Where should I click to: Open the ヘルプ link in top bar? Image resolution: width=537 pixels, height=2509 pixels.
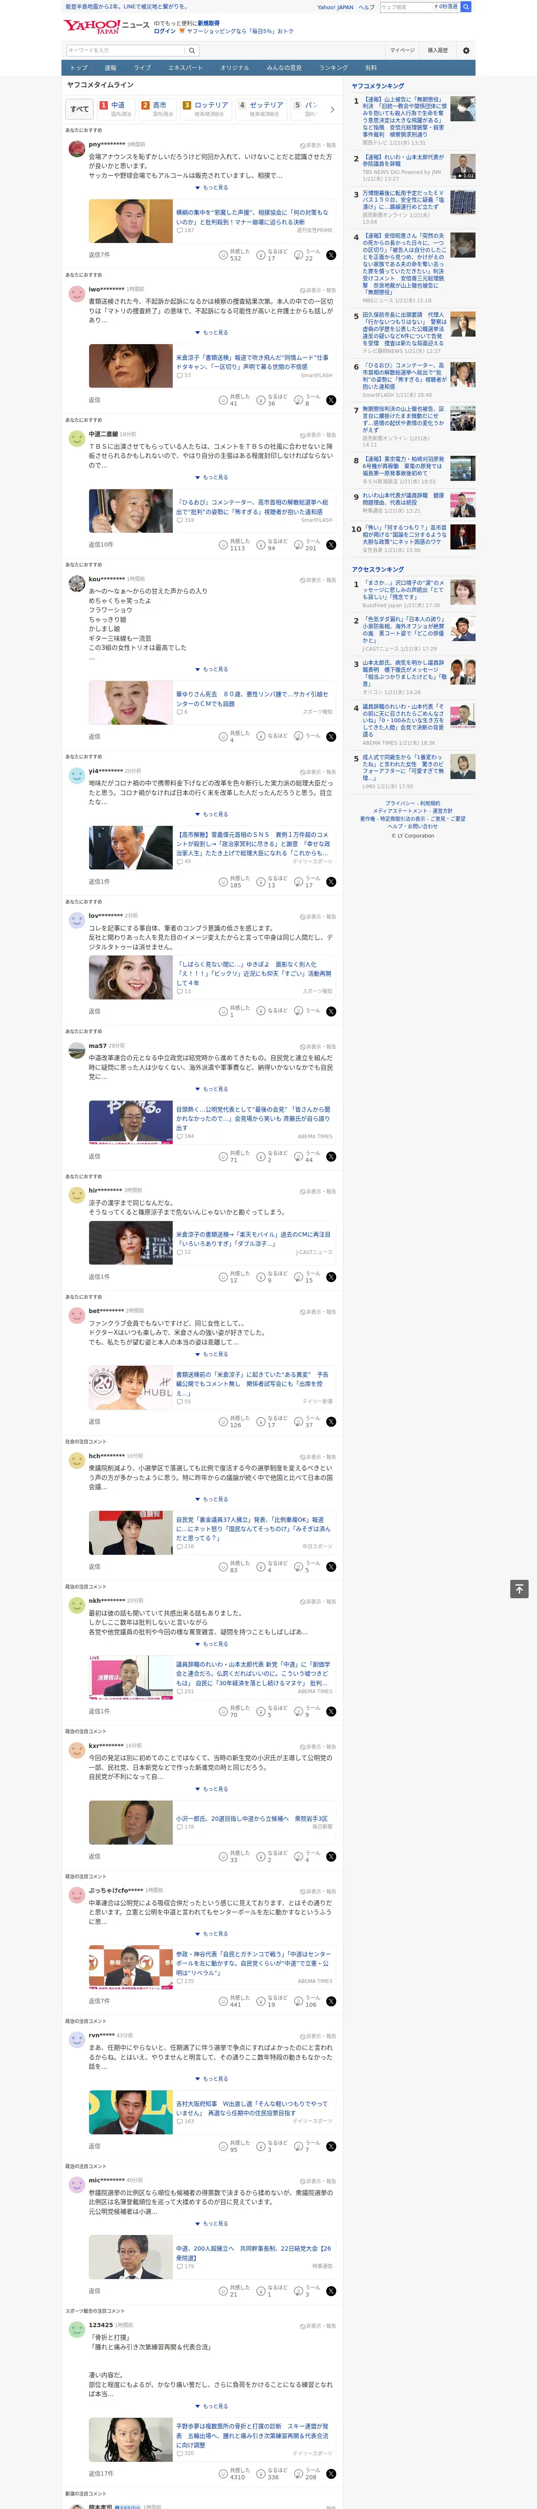click(366, 7)
